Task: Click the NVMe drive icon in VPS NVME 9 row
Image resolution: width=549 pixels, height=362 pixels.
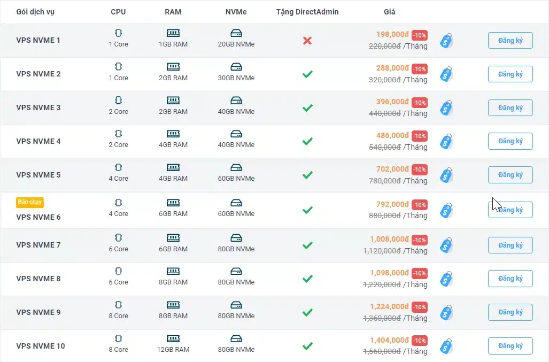Action: [x=236, y=305]
